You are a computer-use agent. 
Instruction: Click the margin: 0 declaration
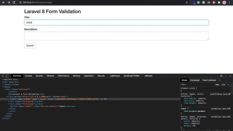click(x=190, y=126)
